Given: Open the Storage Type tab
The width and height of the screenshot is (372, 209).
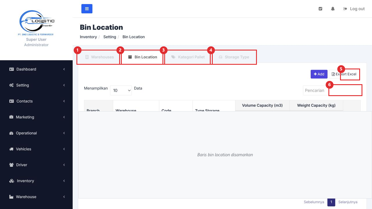Looking at the screenshot, I should tap(234, 57).
